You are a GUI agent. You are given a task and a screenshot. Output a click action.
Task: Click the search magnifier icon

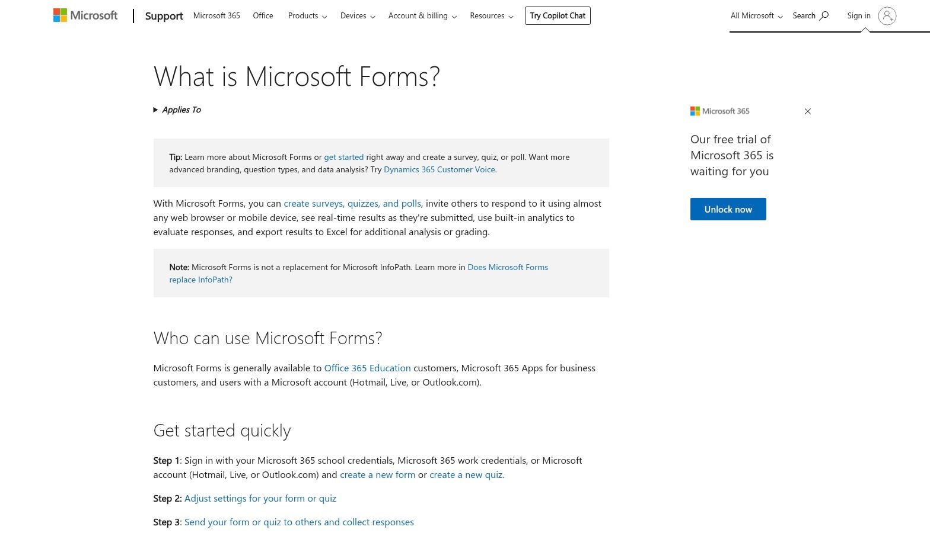824,16
